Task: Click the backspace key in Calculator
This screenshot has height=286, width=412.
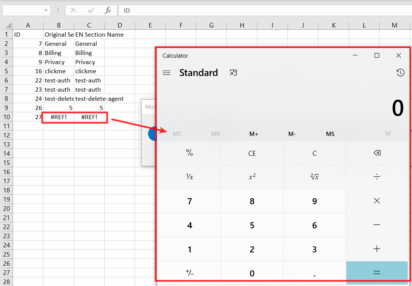Action: [377, 153]
